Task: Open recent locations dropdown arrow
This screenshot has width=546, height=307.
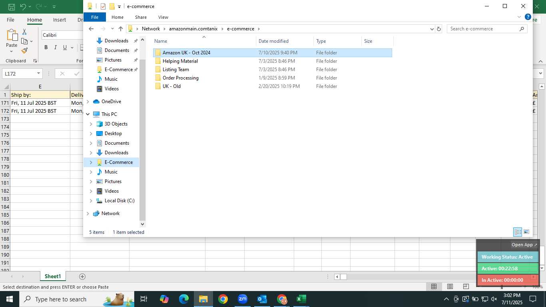Action: (112, 29)
